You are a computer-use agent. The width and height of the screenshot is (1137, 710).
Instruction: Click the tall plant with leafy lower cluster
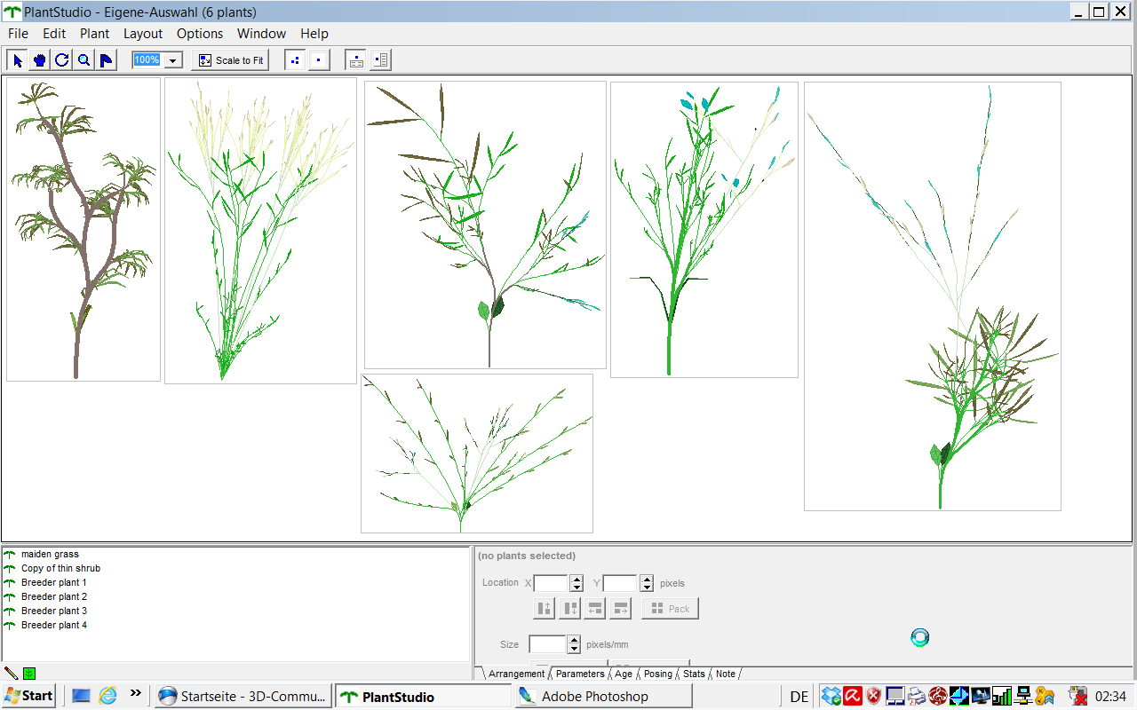click(933, 296)
